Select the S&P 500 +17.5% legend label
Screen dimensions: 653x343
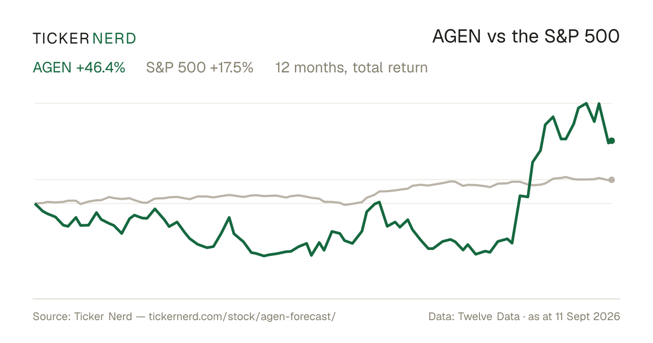click(x=200, y=68)
